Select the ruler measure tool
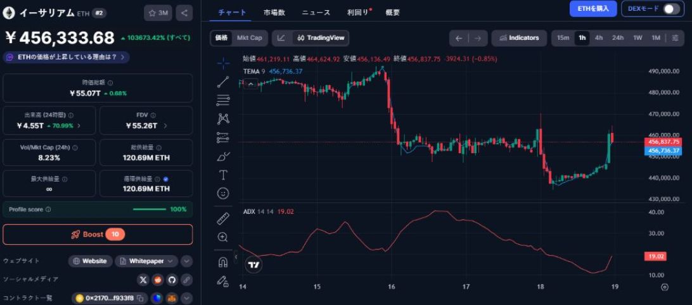 (x=223, y=218)
